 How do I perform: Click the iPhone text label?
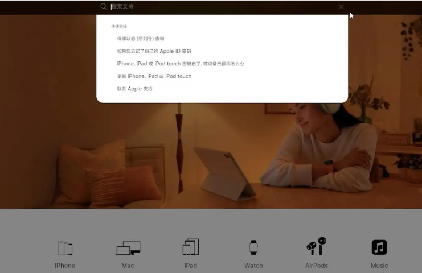coord(65,266)
